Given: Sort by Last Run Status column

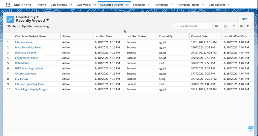Looking at the screenshot, I should point(136,36).
